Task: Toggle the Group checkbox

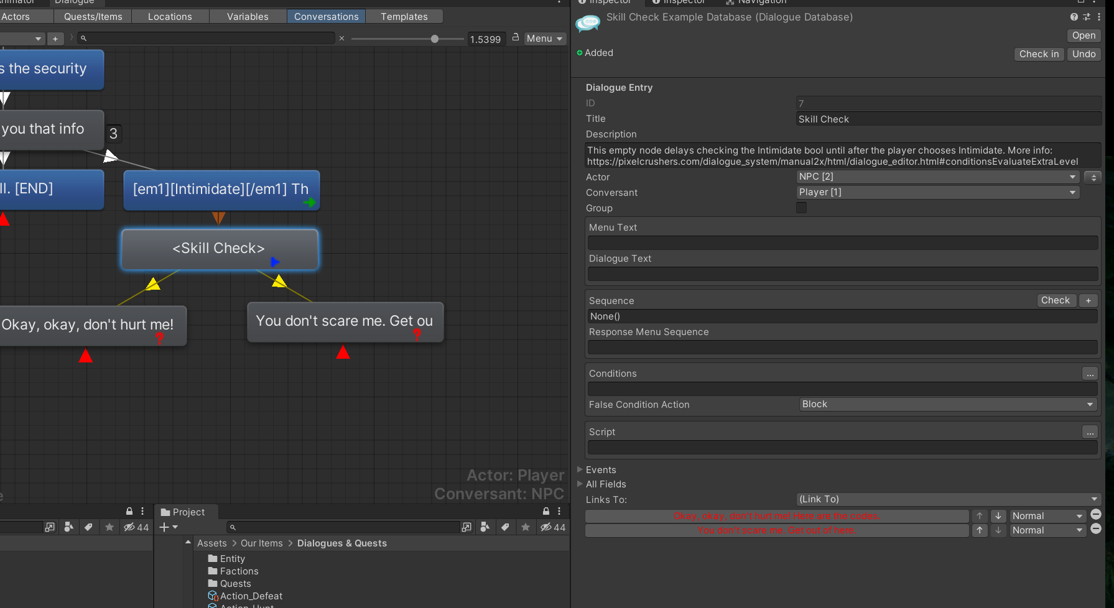Action: pos(801,208)
